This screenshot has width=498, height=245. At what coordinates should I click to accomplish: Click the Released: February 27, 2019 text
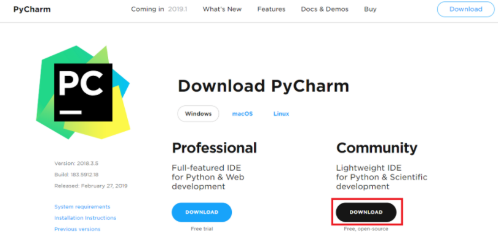pos(91,186)
